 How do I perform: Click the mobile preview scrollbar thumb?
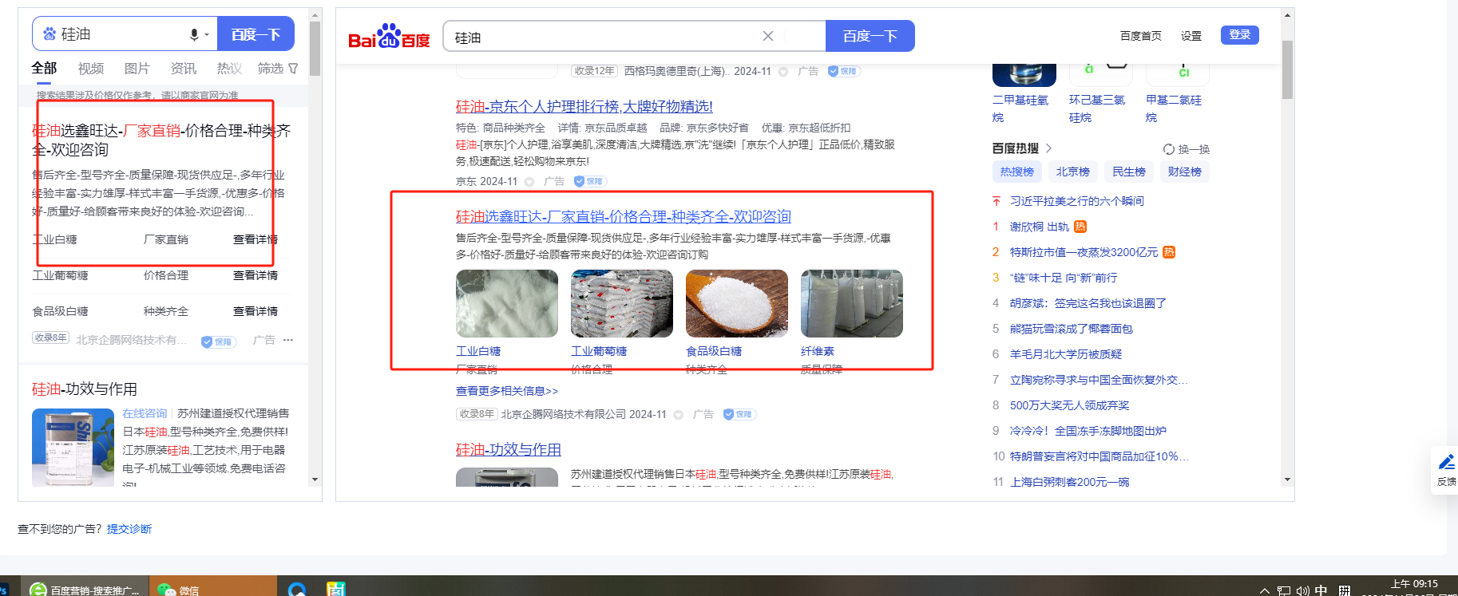[315, 48]
